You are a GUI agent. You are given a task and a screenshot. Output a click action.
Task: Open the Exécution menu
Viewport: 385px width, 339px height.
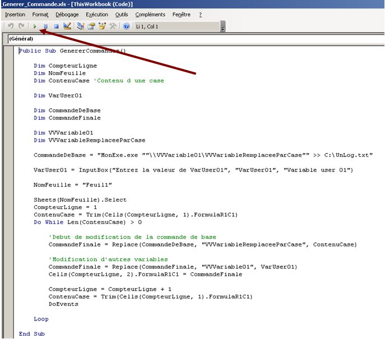pos(96,15)
